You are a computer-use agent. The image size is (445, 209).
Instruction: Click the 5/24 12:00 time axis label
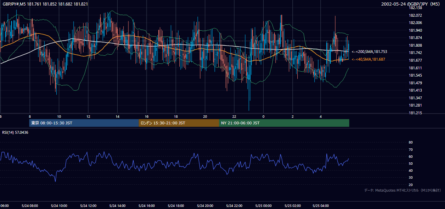pos(88,206)
